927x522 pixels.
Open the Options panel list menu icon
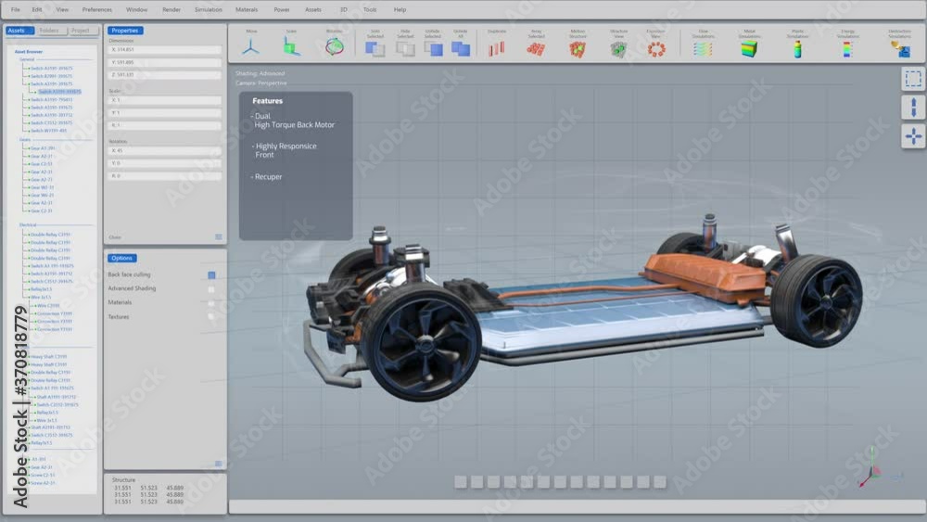coord(219,465)
